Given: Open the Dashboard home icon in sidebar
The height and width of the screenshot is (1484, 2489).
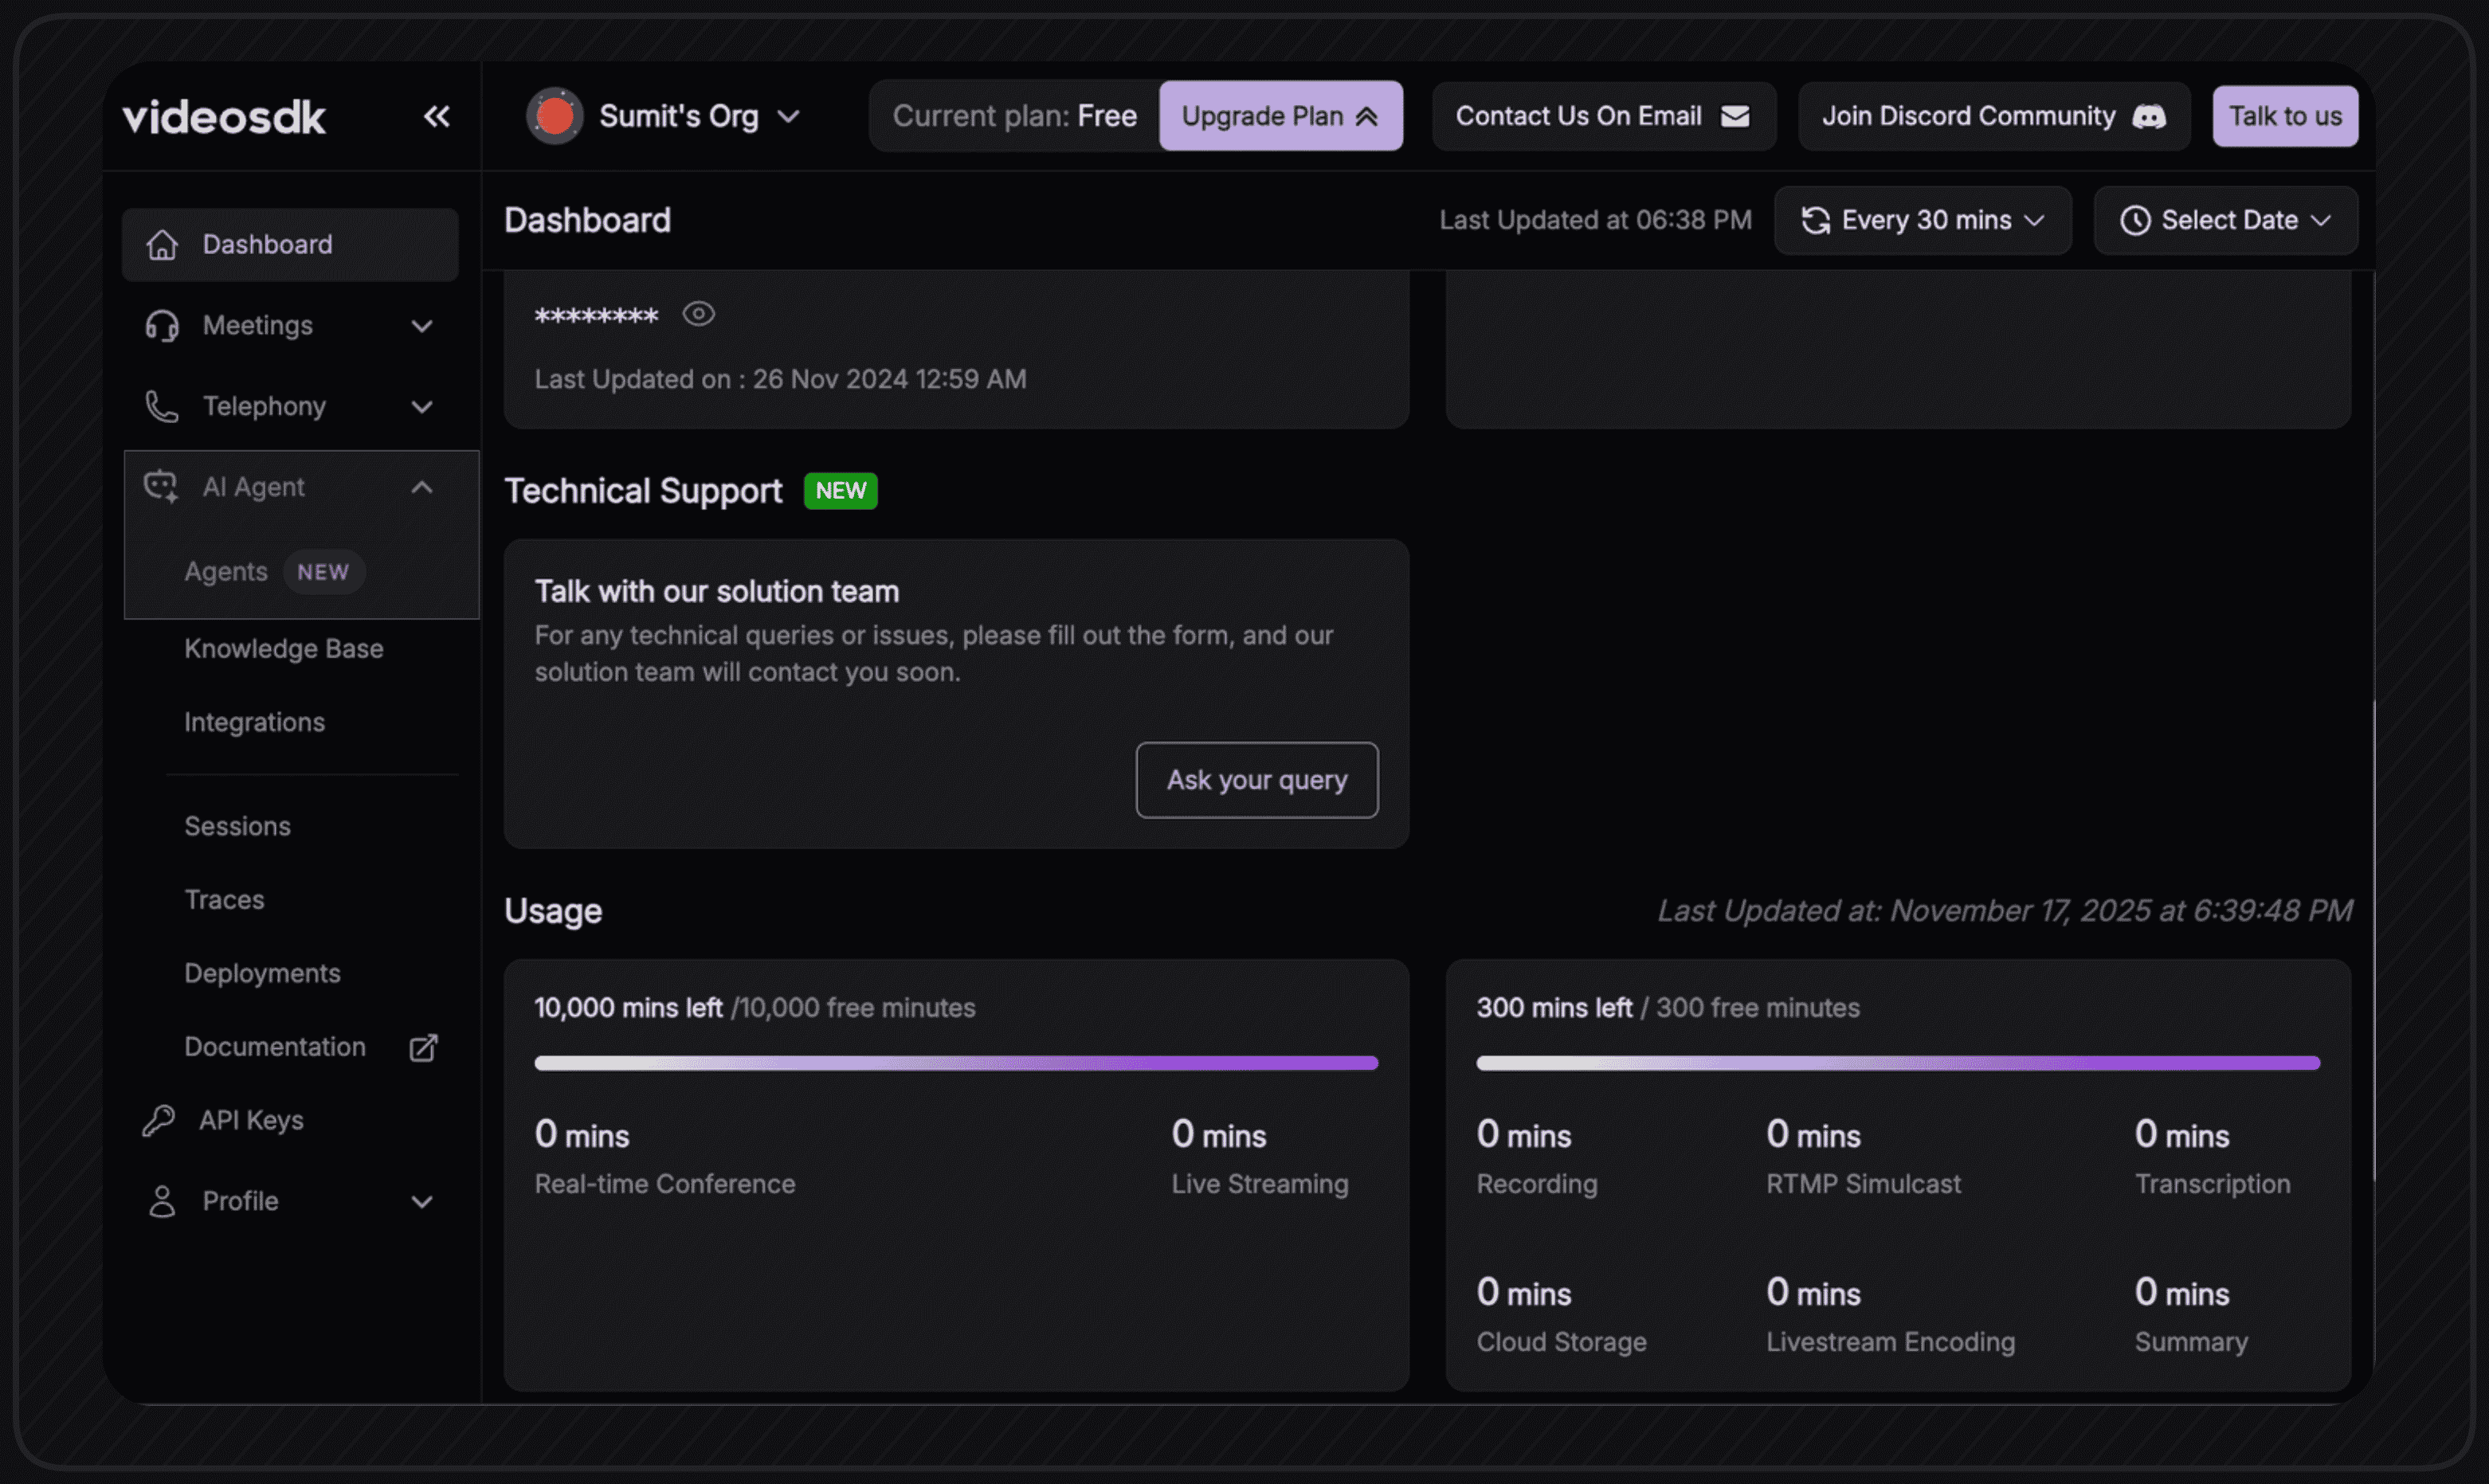Looking at the screenshot, I should tap(163, 244).
